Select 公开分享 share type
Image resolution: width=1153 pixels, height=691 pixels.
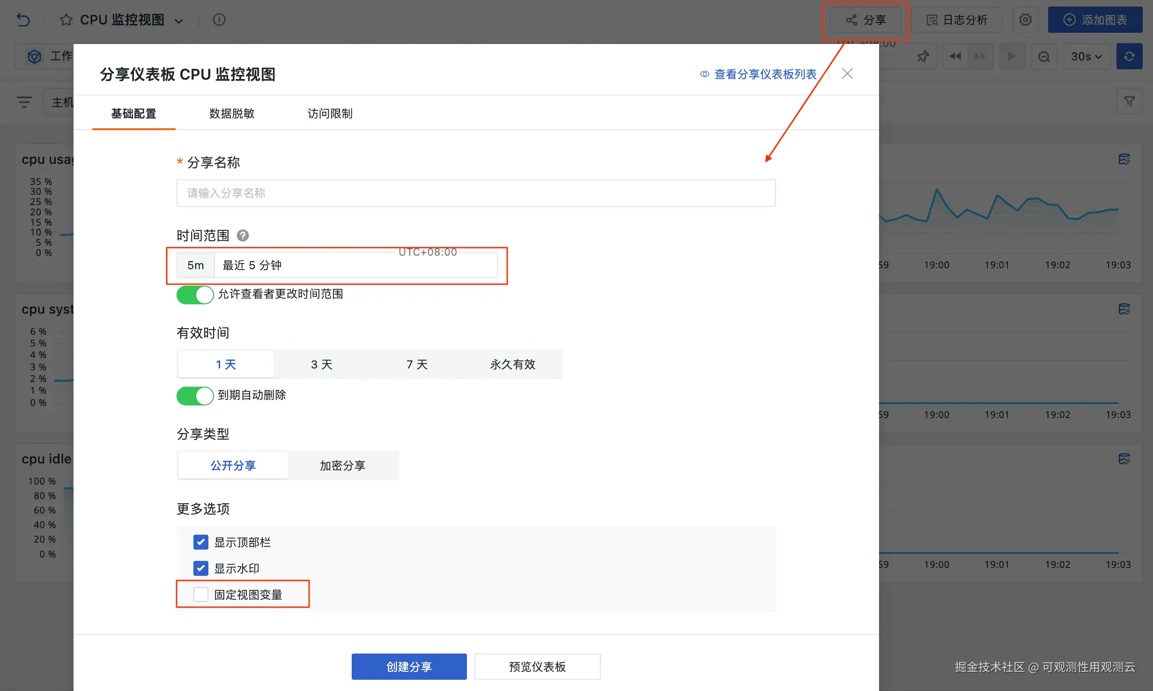[x=233, y=465]
